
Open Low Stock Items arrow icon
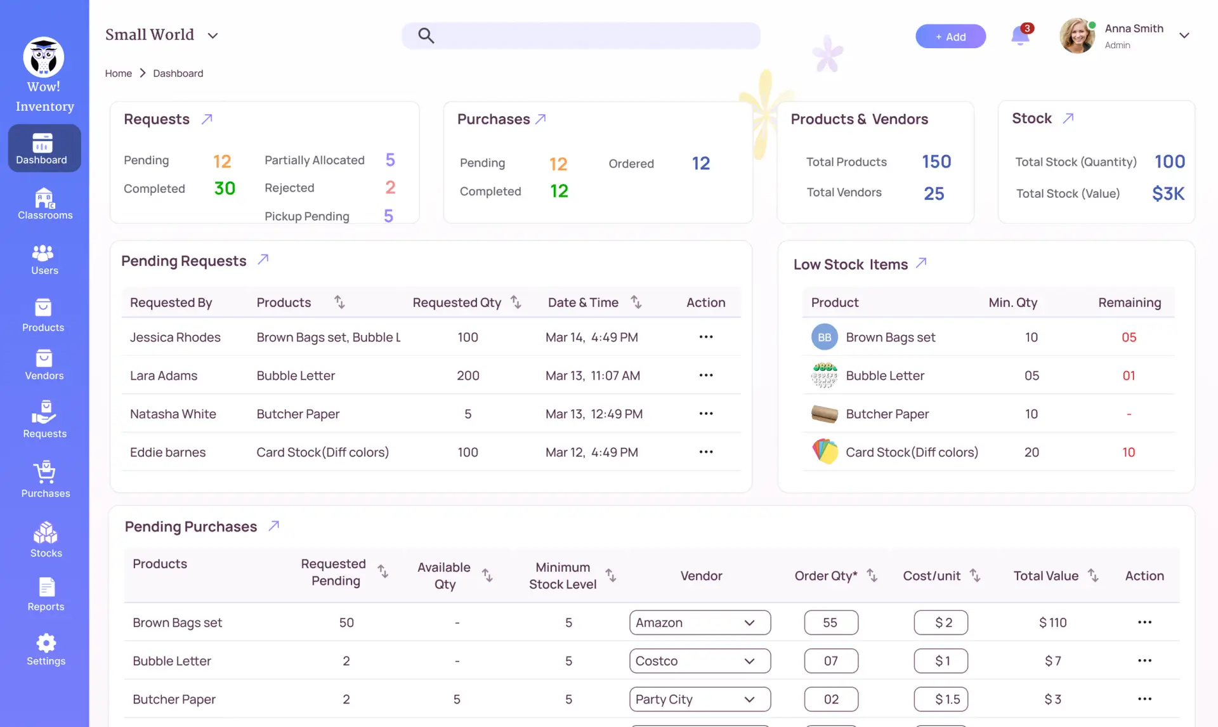click(921, 263)
